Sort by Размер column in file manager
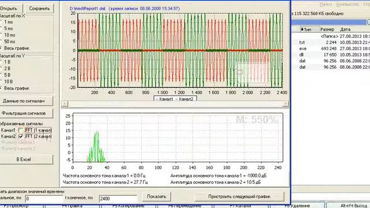 click(327, 29)
